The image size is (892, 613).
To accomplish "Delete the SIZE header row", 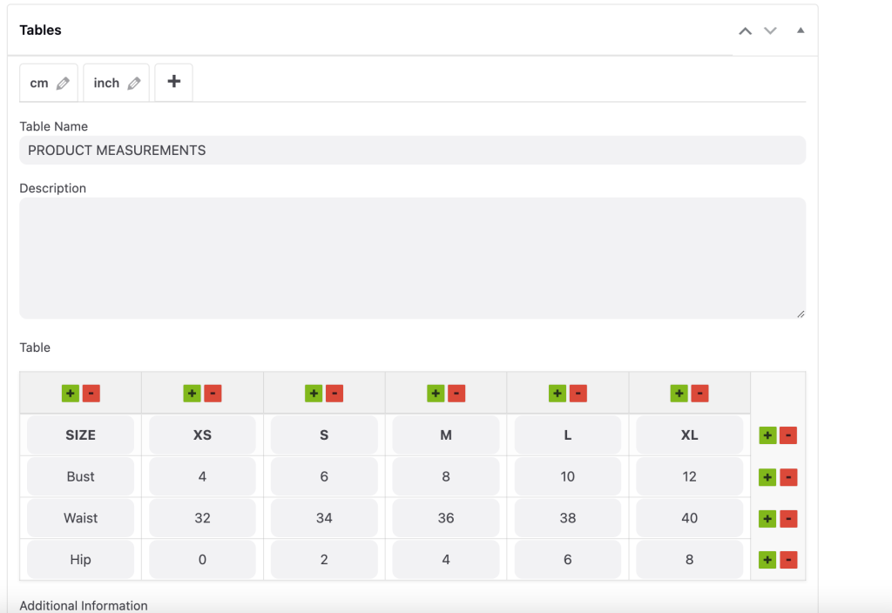I will (x=788, y=435).
